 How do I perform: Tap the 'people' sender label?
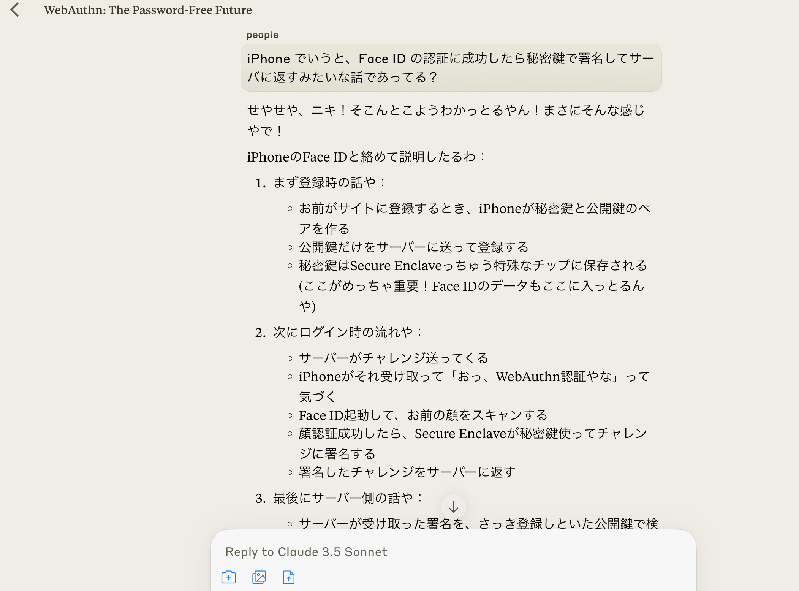[262, 35]
